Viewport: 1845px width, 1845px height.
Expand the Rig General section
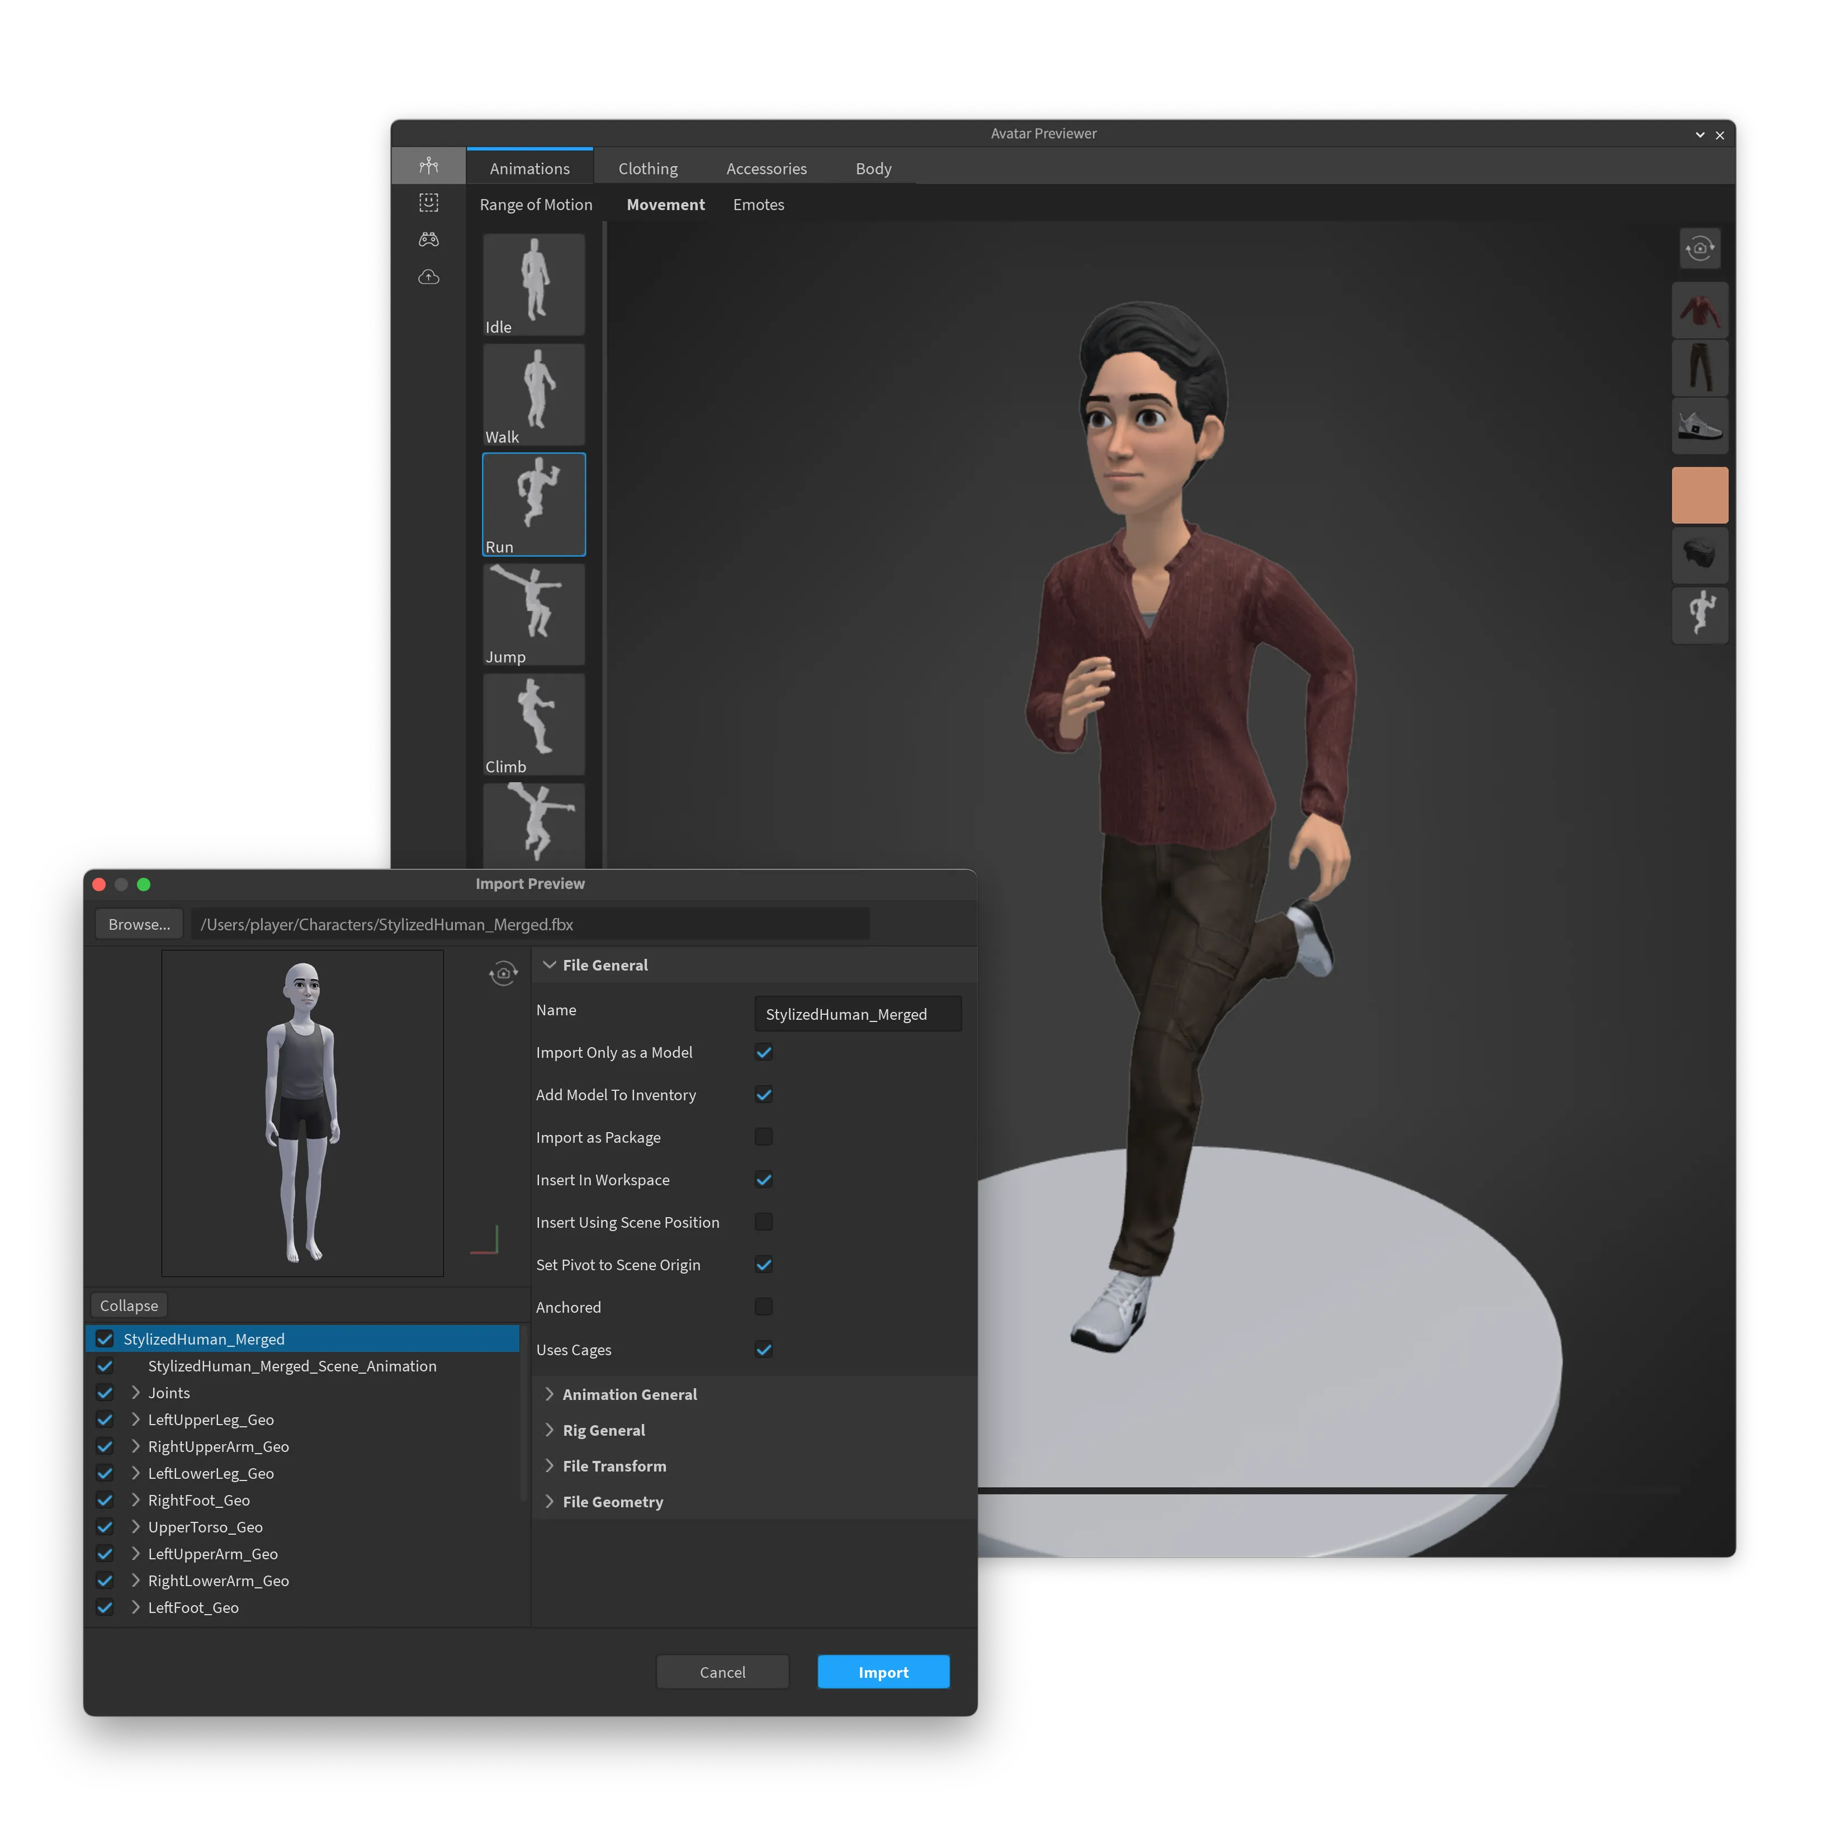(549, 1430)
